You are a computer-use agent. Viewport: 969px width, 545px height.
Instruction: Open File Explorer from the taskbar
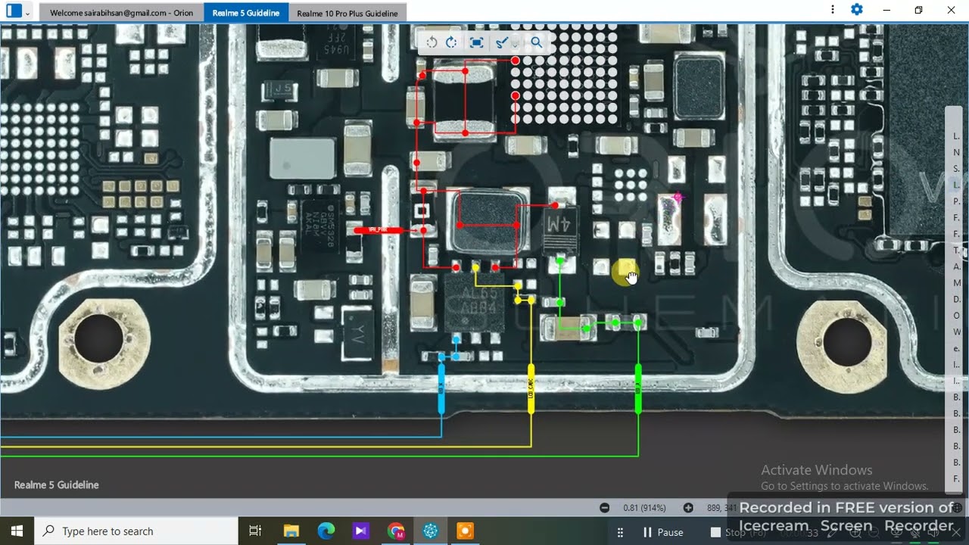pos(291,531)
